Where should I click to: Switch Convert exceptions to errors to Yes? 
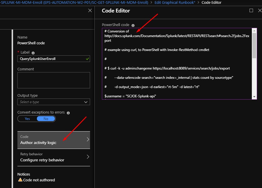[x=27, y=118]
